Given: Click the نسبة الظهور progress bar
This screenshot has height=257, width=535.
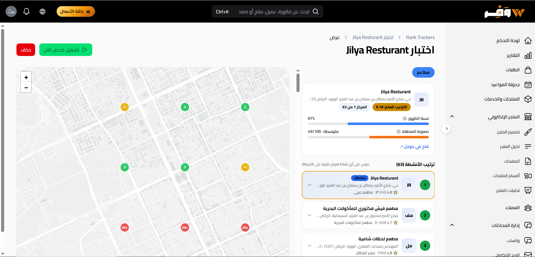Looking at the screenshot, I should point(368,124).
